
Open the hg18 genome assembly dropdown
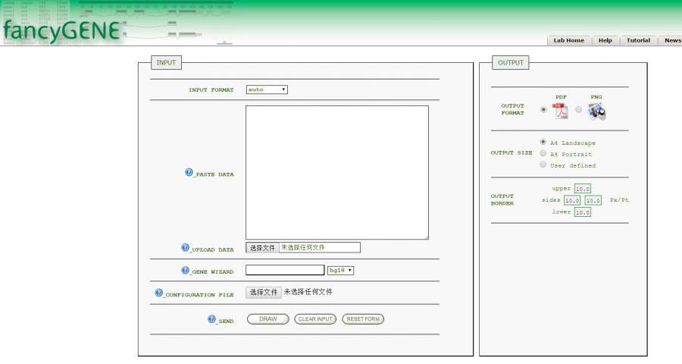340,271
